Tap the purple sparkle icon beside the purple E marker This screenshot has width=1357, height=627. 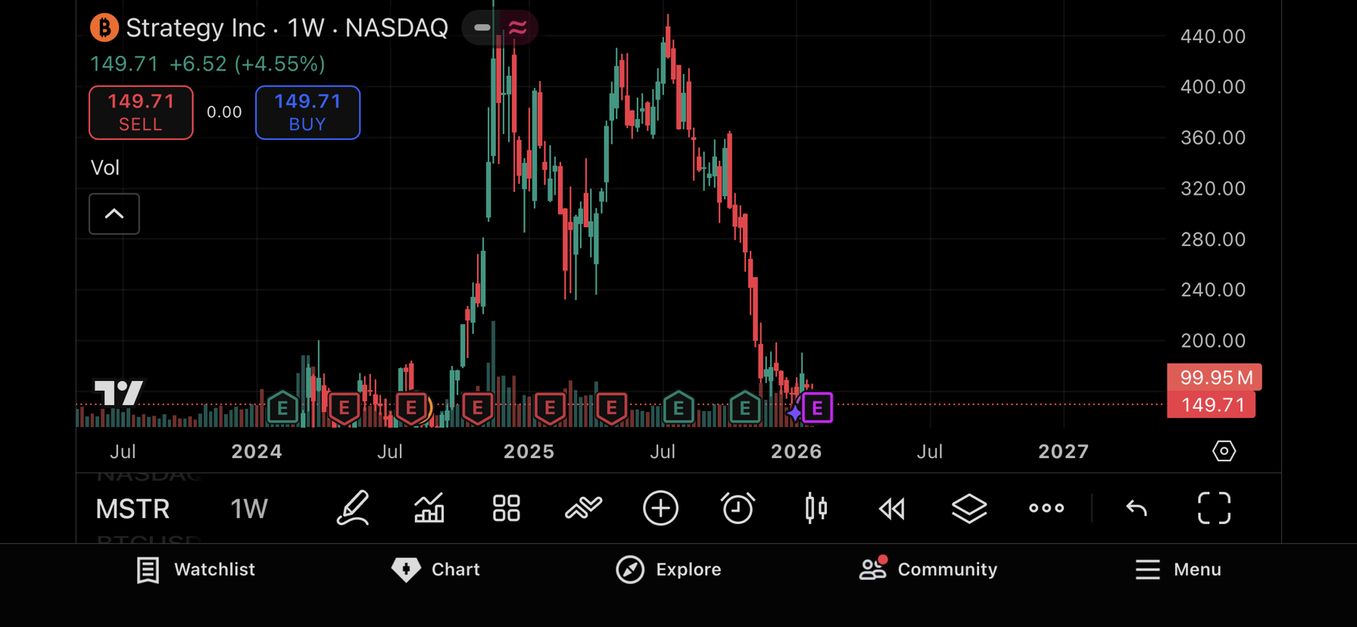[794, 413]
